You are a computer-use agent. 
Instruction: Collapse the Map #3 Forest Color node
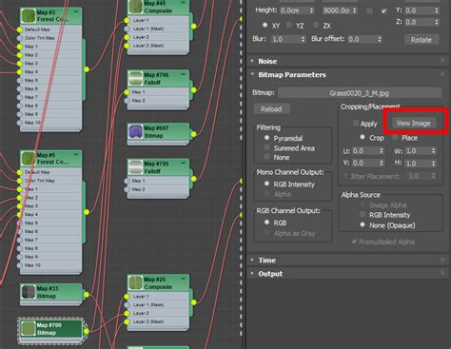click(76, 12)
